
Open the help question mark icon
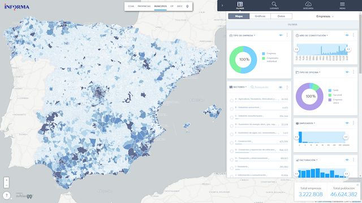tap(6, 196)
